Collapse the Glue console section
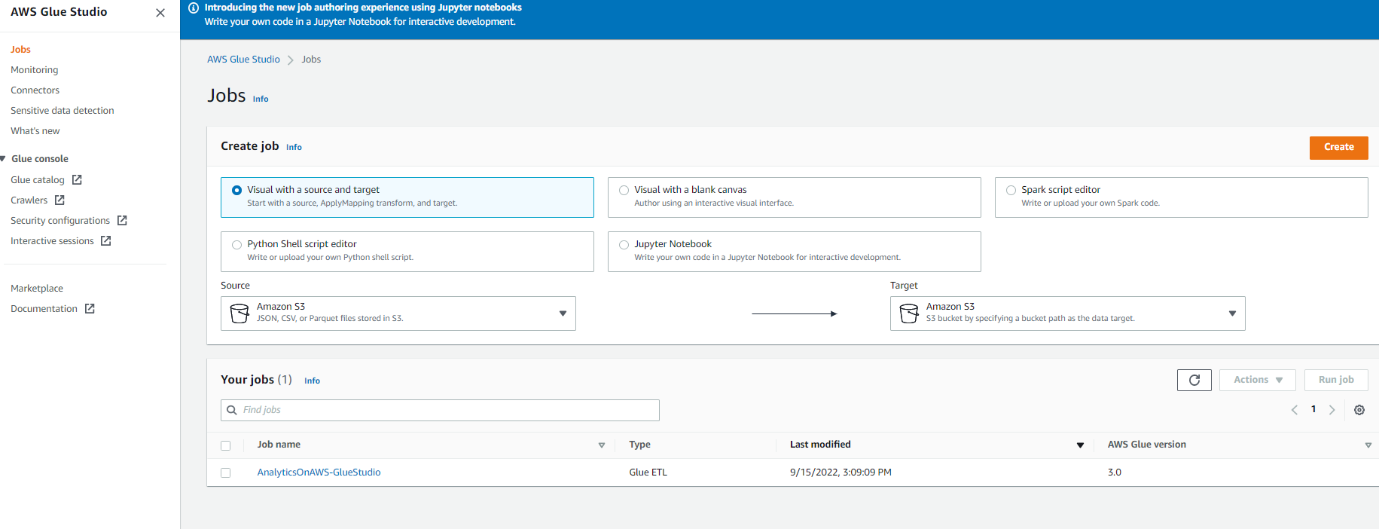The width and height of the screenshot is (1379, 529). coord(3,158)
